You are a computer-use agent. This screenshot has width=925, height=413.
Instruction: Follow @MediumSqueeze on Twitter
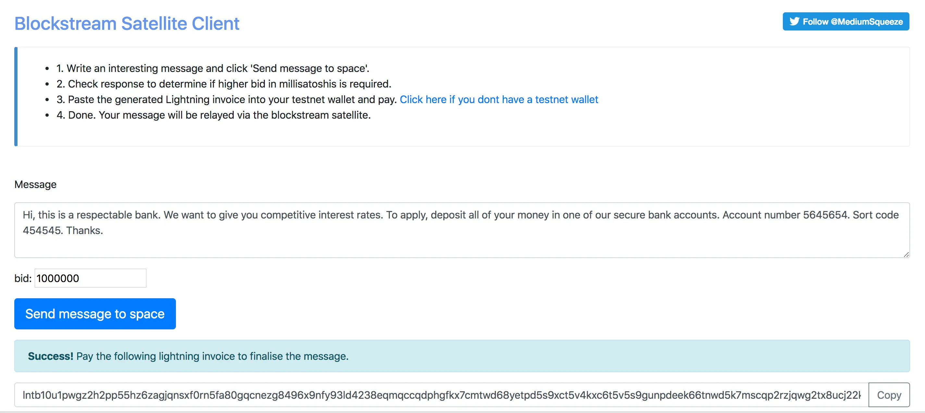pyautogui.click(x=845, y=21)
